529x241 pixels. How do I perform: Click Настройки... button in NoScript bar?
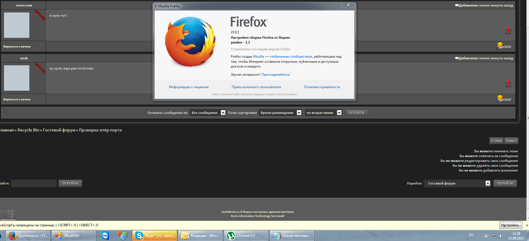point(511,225)
